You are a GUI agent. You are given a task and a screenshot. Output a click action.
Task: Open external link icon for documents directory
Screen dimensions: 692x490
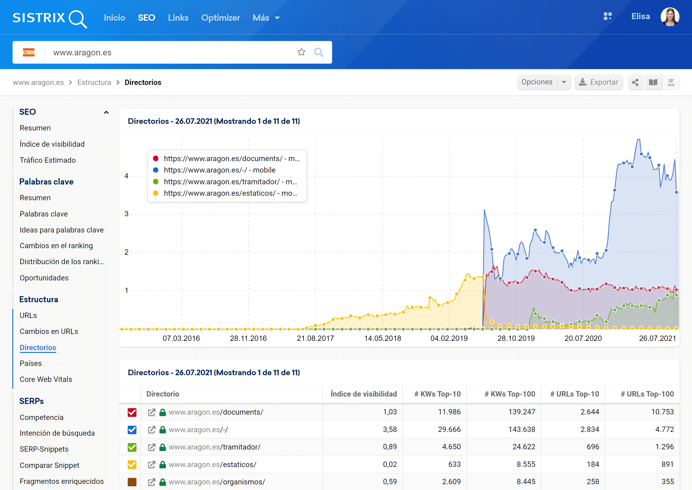click(x=151, y=412)
